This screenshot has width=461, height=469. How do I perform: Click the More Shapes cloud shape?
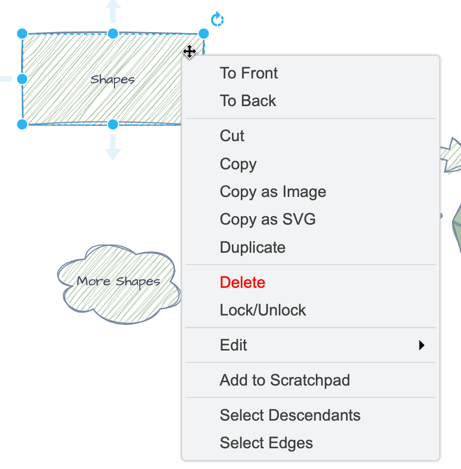coord(118,281)
